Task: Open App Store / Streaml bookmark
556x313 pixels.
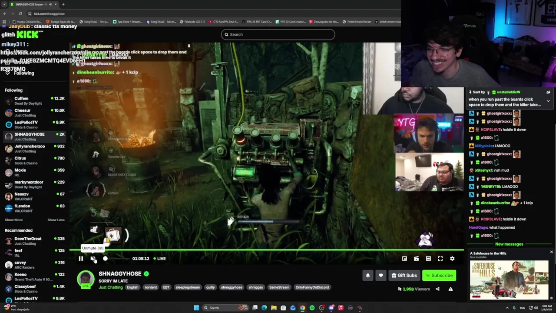Action: 128,22
